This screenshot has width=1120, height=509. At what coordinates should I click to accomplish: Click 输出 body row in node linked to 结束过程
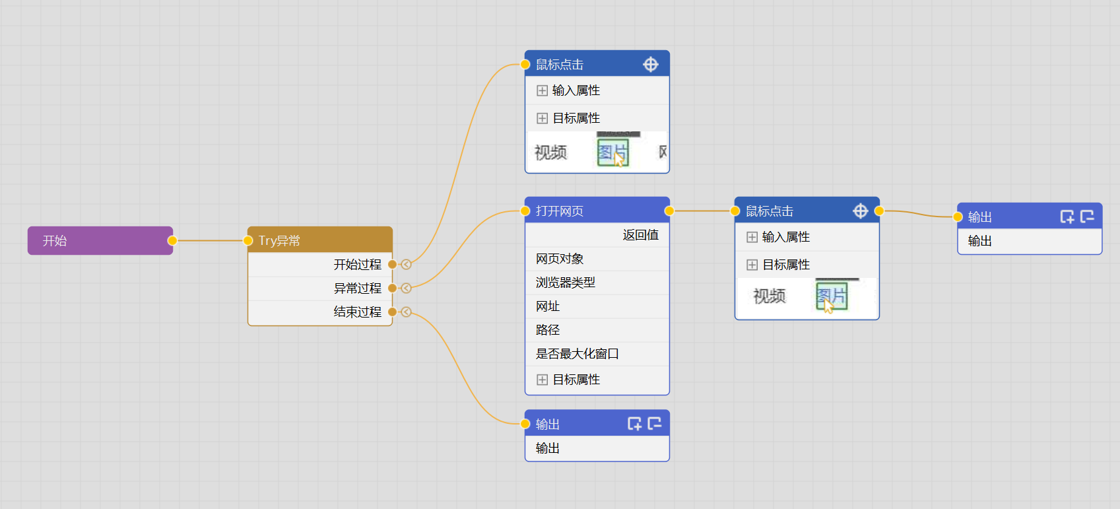(597, 448)
